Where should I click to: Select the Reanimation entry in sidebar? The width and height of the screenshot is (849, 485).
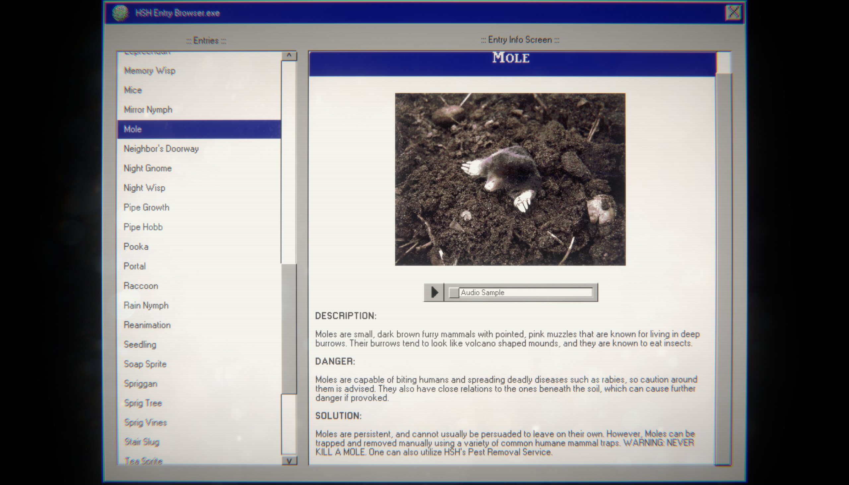(148, 325)
